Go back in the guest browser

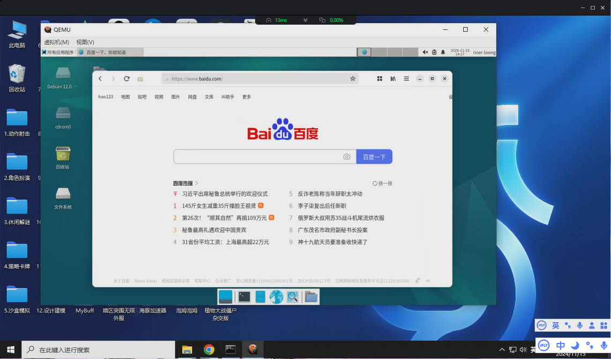tap(100, 79)
